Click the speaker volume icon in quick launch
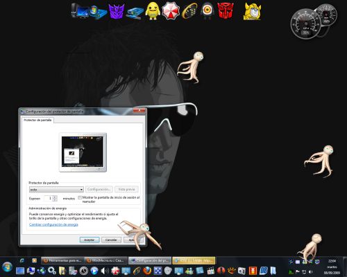Screen dimensions: 347x277 (105, 271)
